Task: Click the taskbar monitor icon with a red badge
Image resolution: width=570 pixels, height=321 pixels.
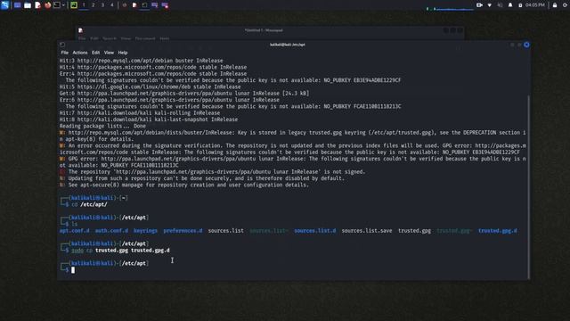Action: click(x=165, y=5)
